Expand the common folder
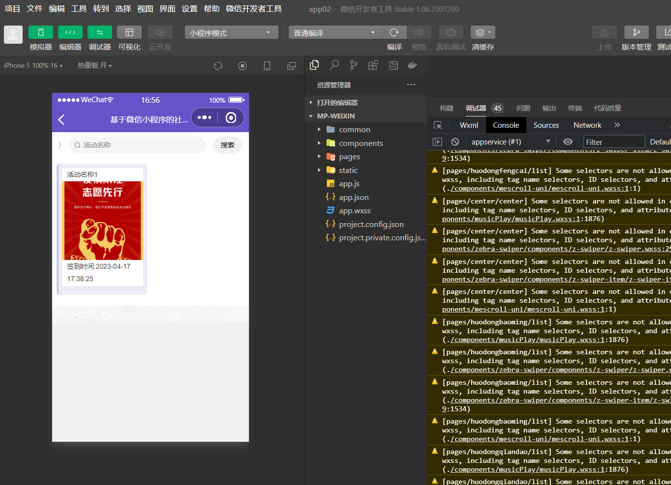The width and height of the screenshot is (671, 485). point(366,130)
